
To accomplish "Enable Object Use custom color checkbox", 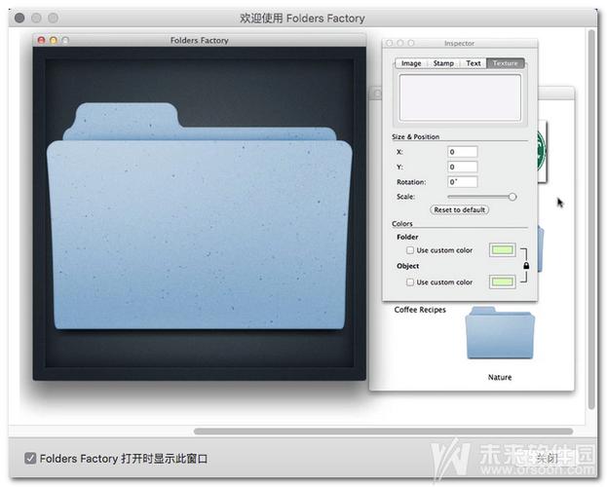I will pos(410,282).
